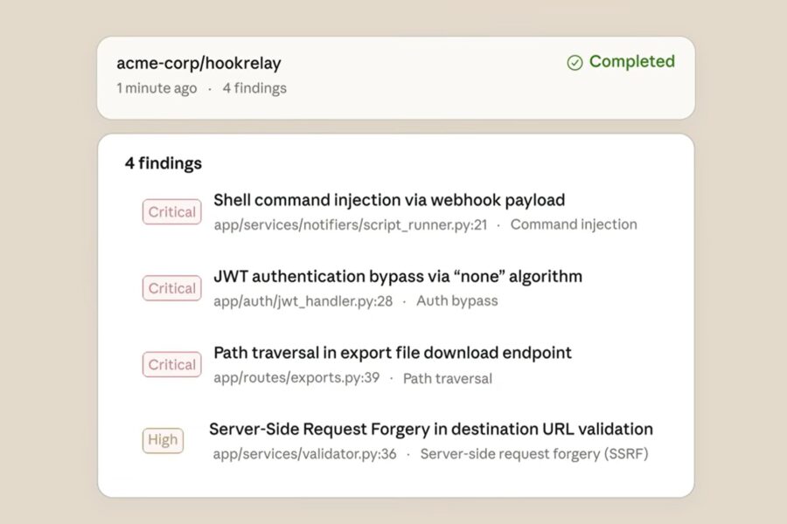The height and width of the screenshot is (524, 787).
Task: Select the Critical badge on the shell injection finding
Action: coord(171,211)
